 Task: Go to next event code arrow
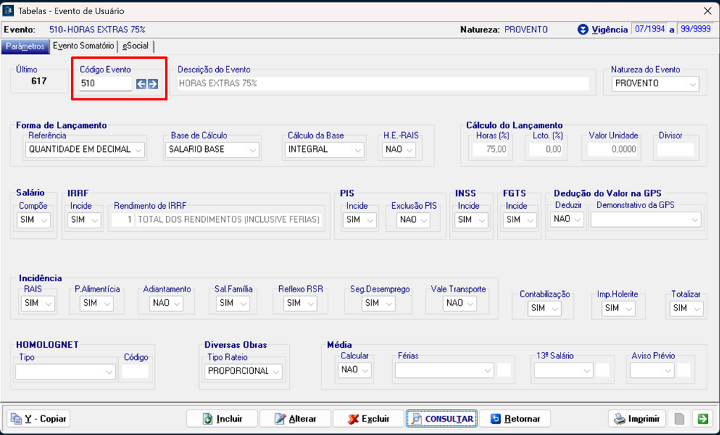tap(153, 84)
